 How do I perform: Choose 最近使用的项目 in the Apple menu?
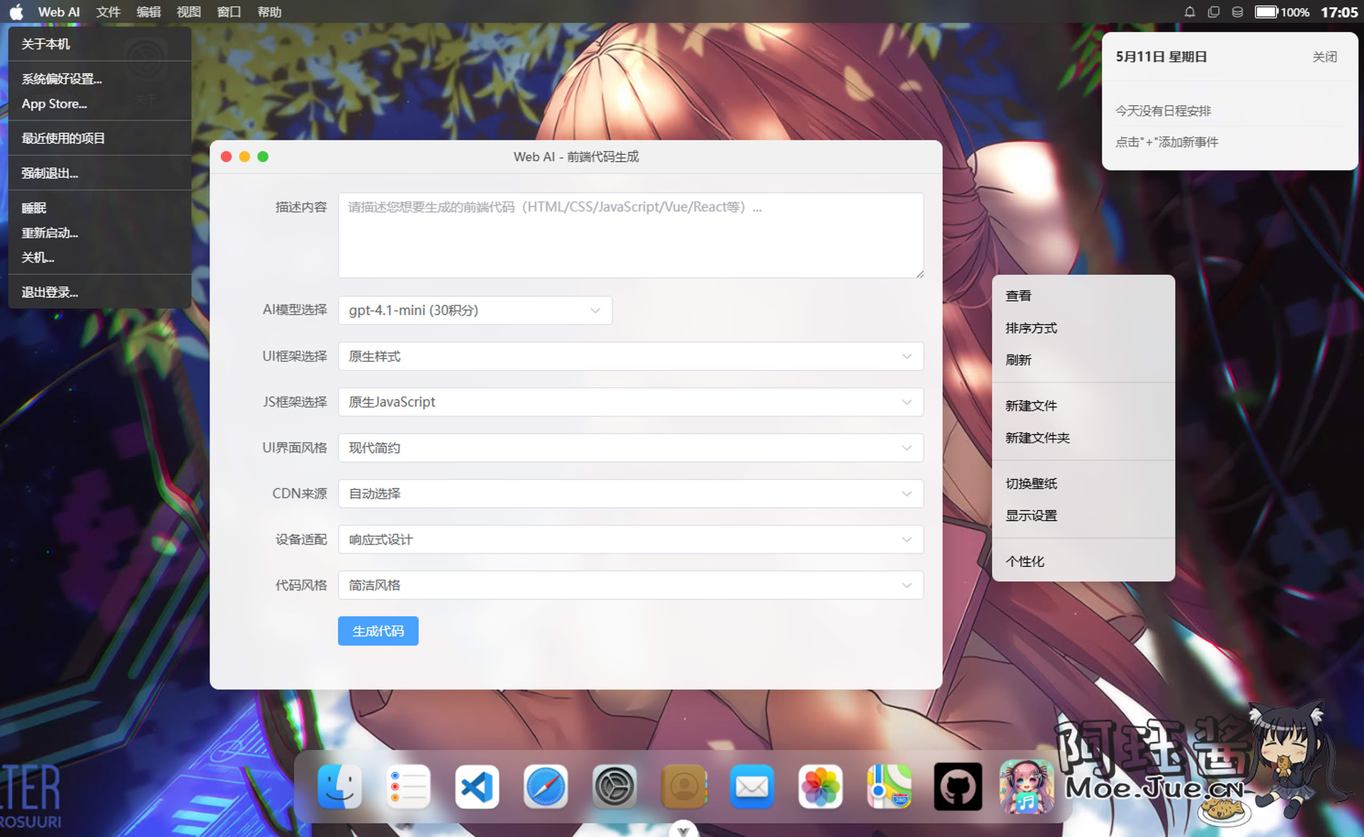pyautogui.click(x=100, y=138)
